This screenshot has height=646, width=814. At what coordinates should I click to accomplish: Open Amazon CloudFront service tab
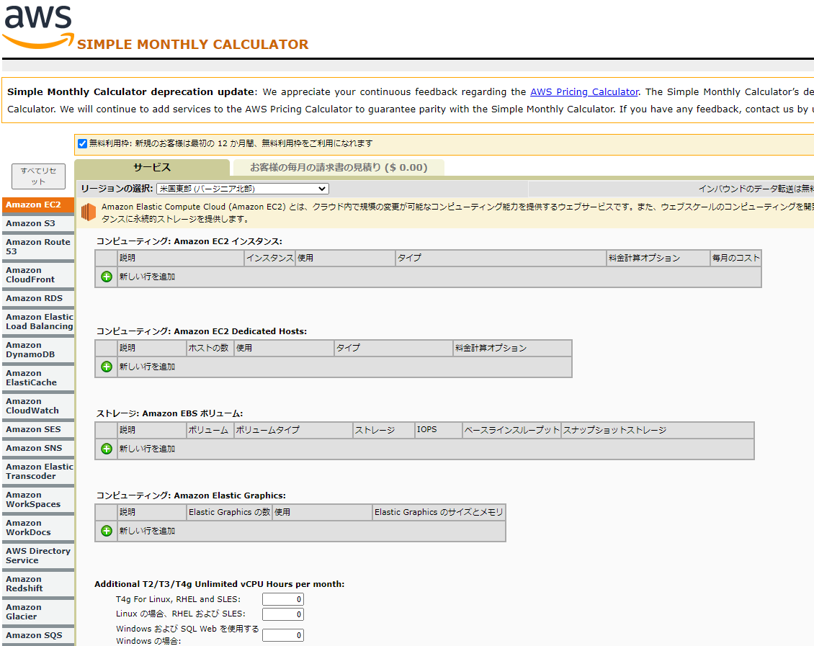click(38, 275)
